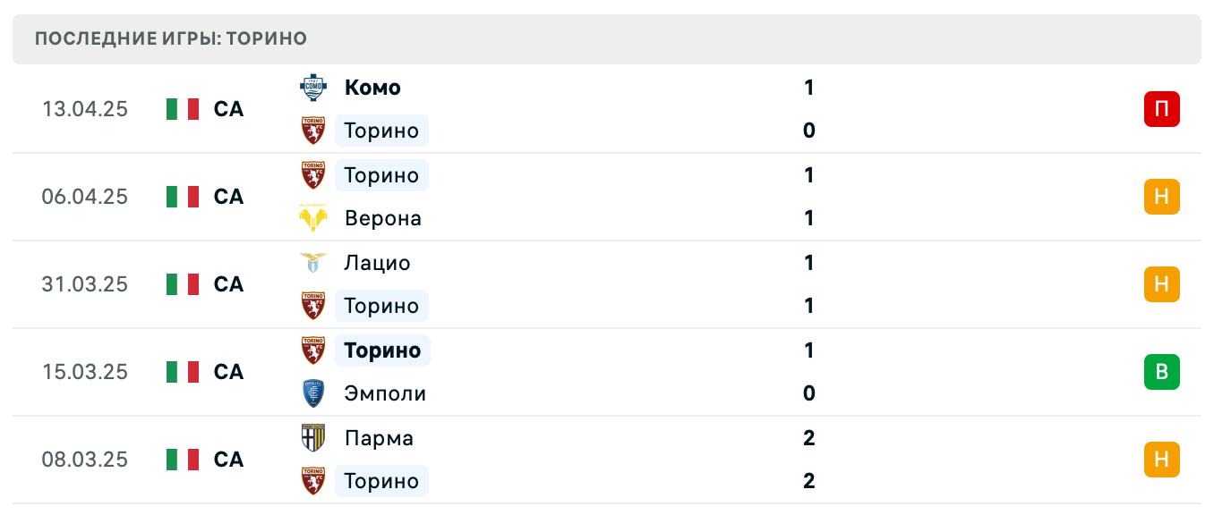Select the Н badge on the Parma match row

1161,460
